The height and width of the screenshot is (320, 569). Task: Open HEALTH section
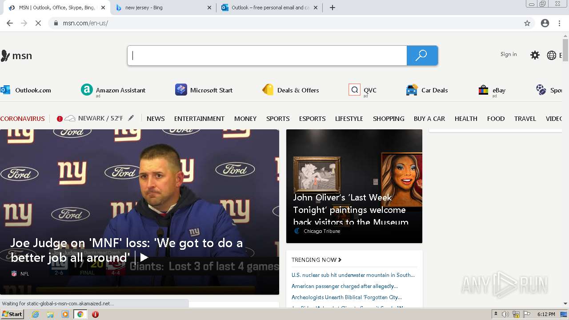click(466, 119)
